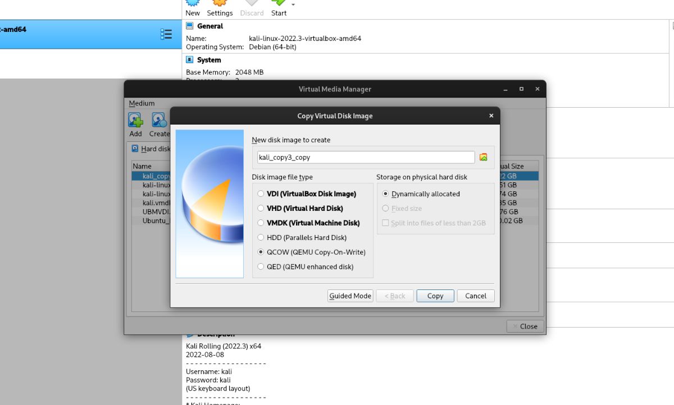674x405 pixels.
Task: Select the VMDK (Virtual Machine Disk) format
Action: pos(261,223)
